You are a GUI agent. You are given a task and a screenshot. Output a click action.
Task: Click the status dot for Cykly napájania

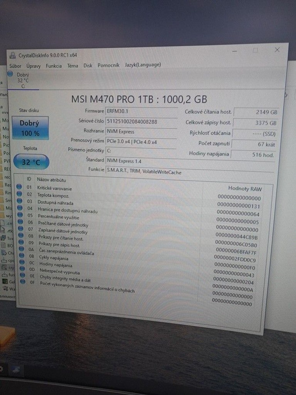pos(22,255)
